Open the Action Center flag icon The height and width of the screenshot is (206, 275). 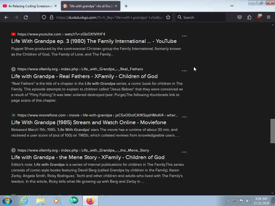click(x=241, y=201)
